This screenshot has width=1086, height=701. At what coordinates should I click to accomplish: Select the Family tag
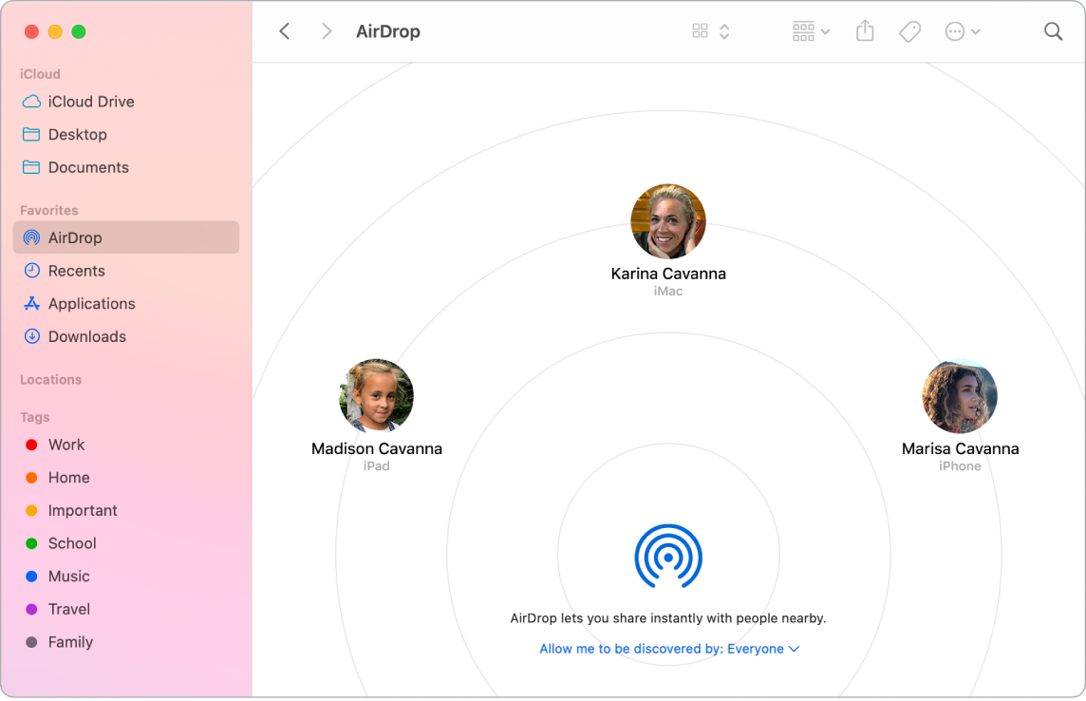coord(70,642)
